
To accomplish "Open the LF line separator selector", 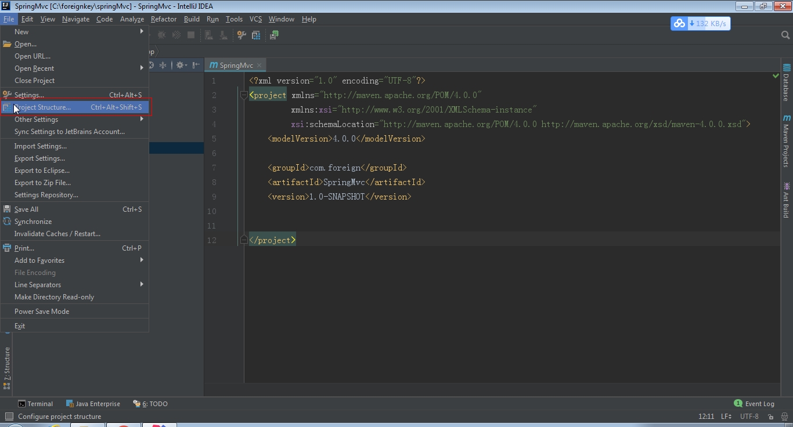I will (726, 417).
